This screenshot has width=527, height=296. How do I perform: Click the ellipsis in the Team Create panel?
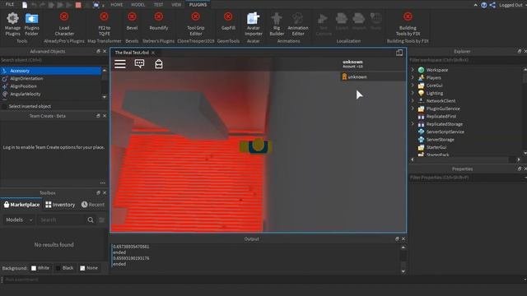[102, 183]
